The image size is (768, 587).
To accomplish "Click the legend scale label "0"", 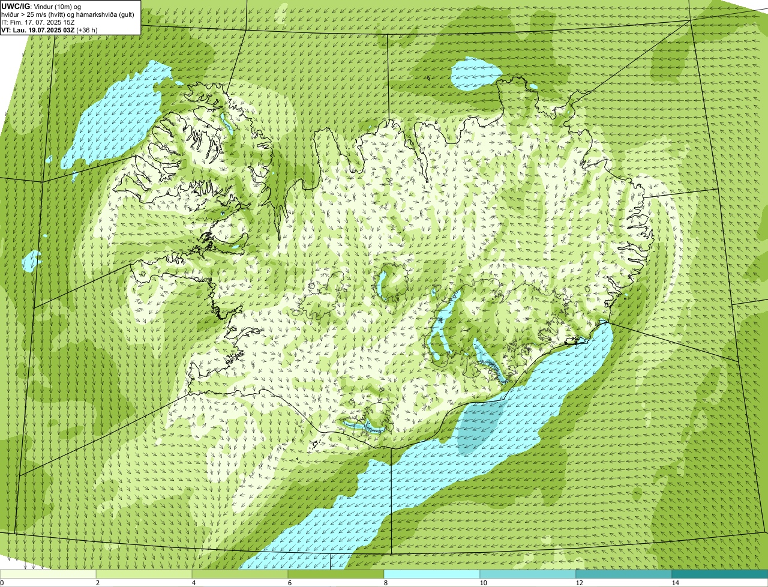I will click(2, 583).
